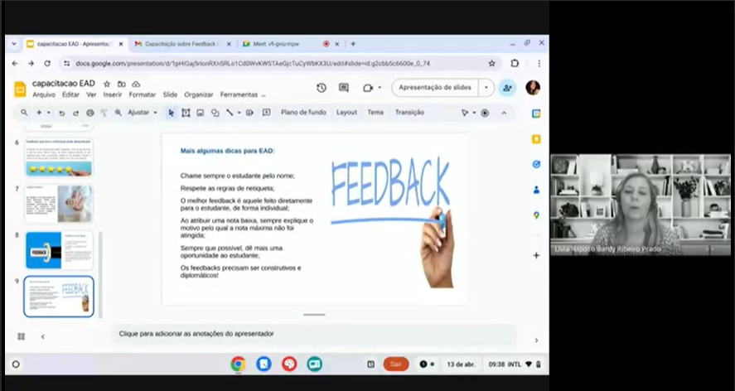Collapse the slide filmstrip panel

43,336
